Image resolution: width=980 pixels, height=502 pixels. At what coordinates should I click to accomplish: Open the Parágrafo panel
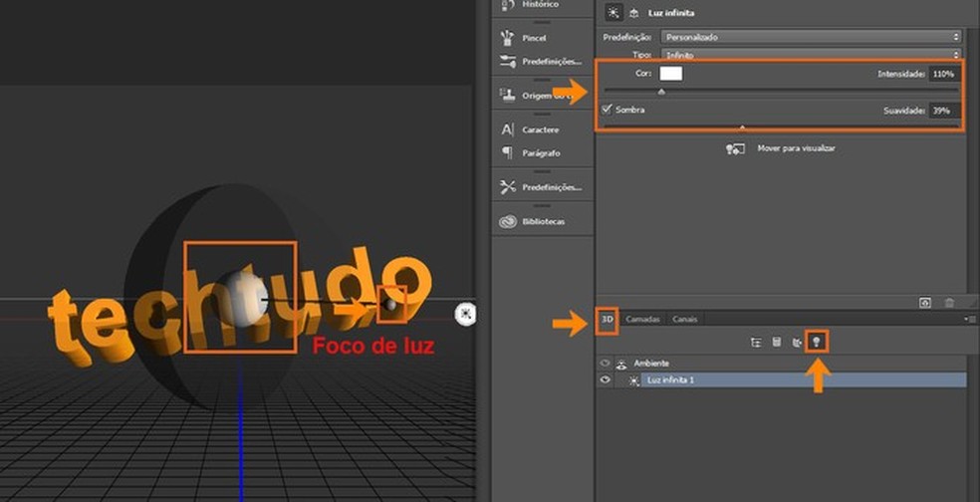pyautogui.click(x=530, y=153)
